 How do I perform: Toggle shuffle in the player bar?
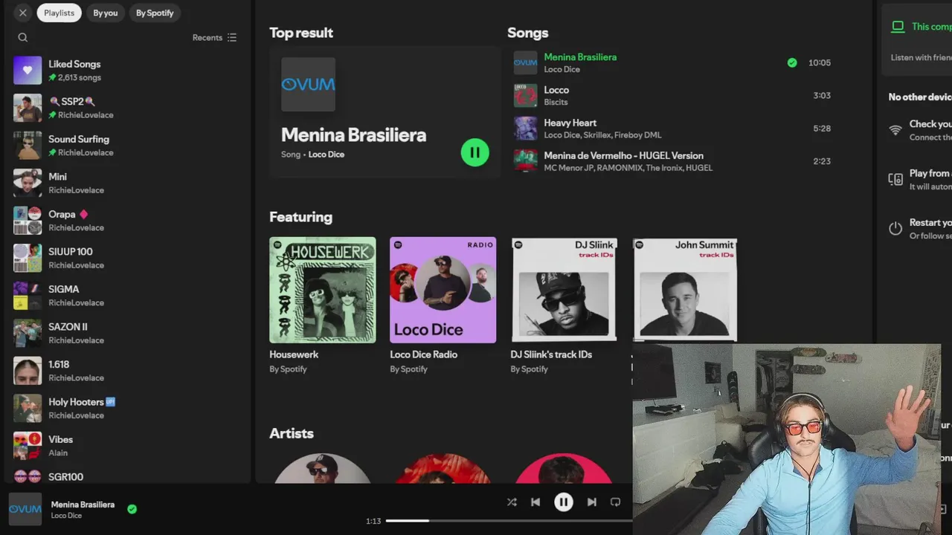point(512,502)
